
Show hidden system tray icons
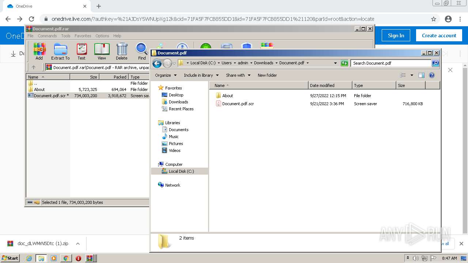pos(408,258)
